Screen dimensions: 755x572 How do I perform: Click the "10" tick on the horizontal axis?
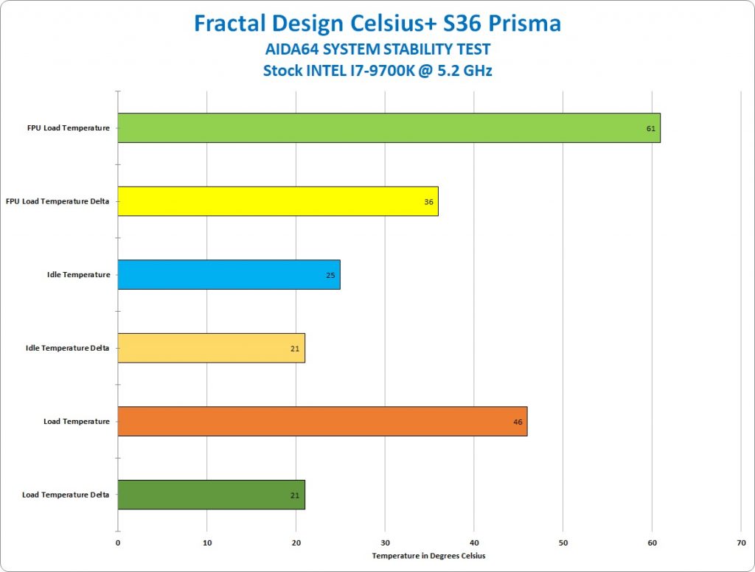point(207,543)
